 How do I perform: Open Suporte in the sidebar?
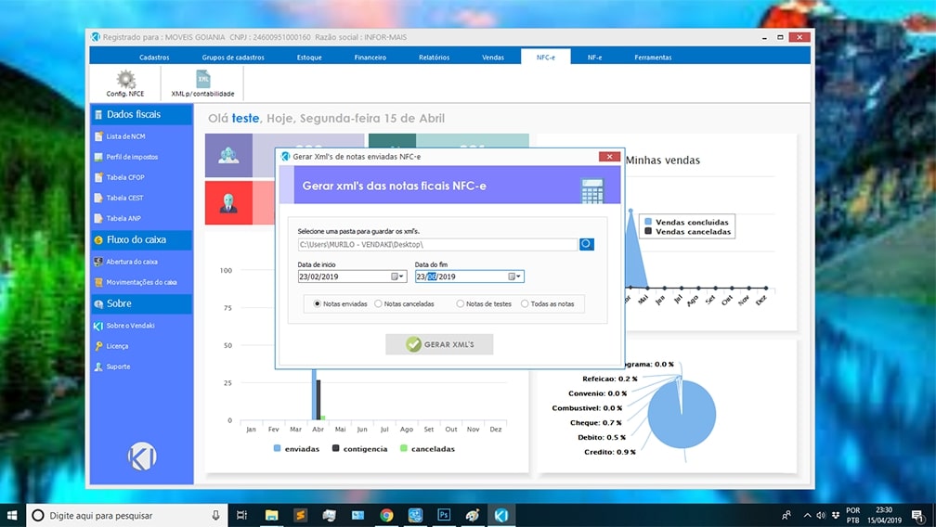click(x=118, y=366)
